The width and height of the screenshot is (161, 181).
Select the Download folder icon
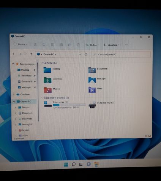pyautogui.click(x=47, y=80)
